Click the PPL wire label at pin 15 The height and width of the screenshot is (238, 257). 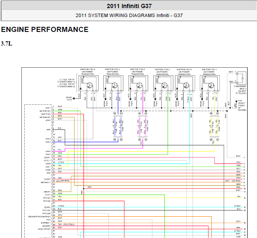coord(60,150)
